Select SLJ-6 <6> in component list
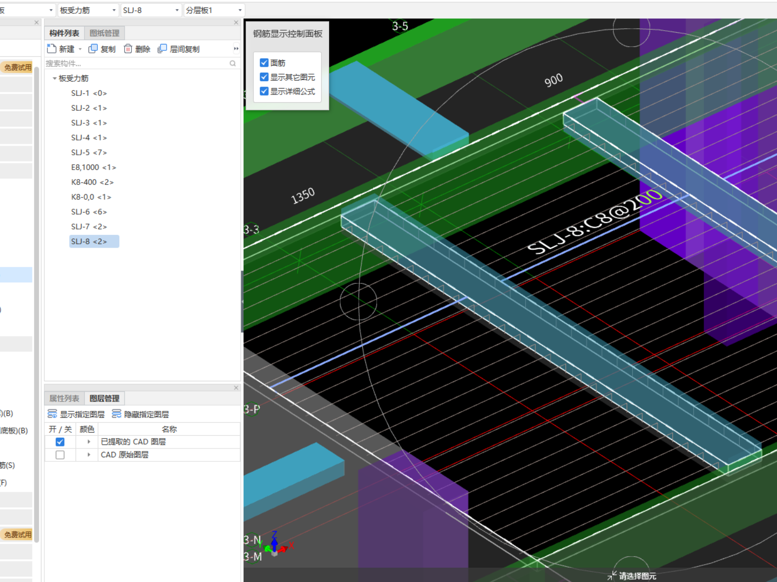Image resolution: width=777 pixels, height=582 pixels. (x=89, y=212)
